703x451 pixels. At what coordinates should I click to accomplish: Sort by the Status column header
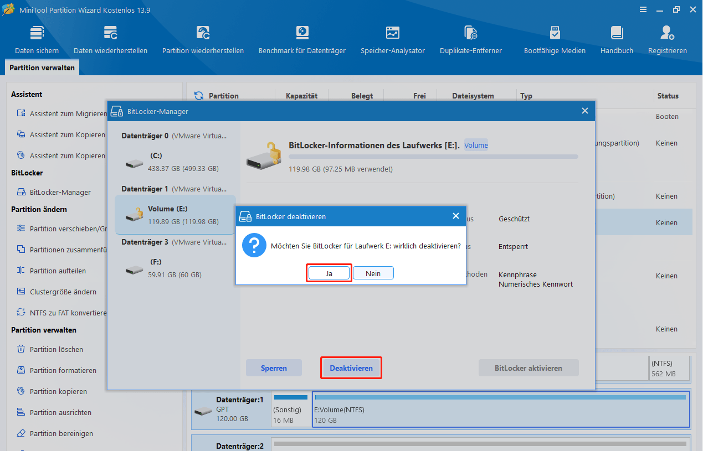[x=668, y=96]
